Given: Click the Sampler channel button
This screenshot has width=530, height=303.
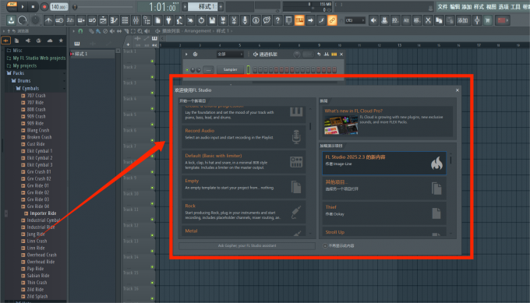Looking at the screenshot, I should point(230,69).
